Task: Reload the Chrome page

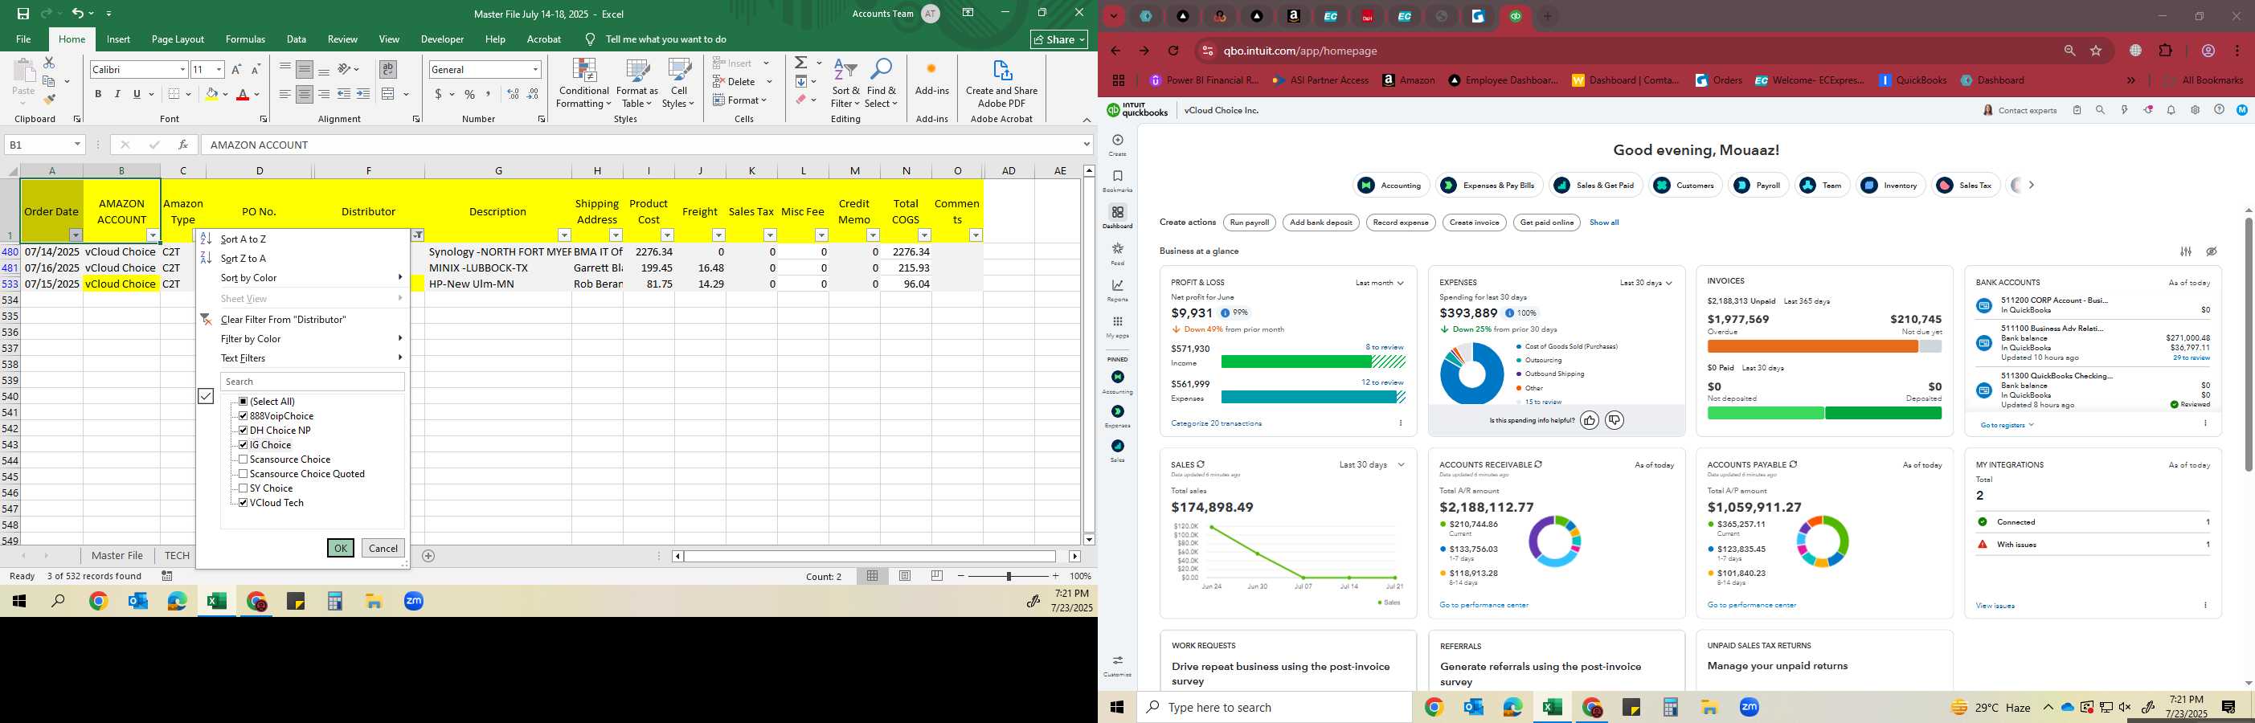Action: point(1173,51)
